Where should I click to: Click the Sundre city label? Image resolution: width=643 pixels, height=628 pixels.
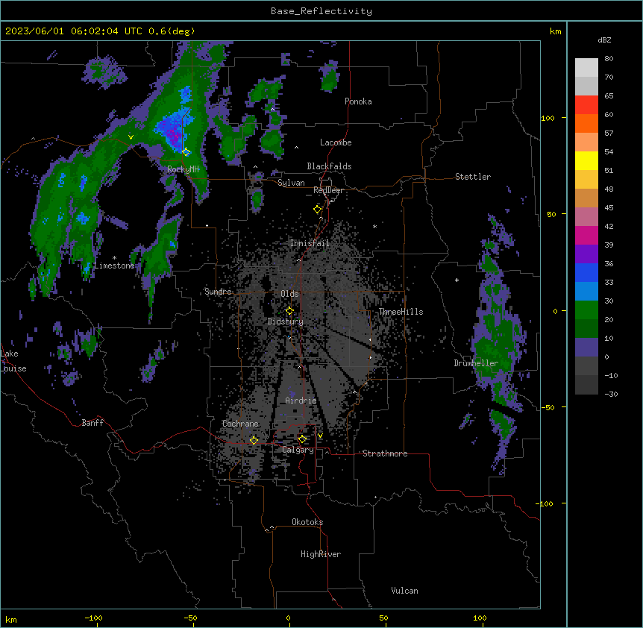click(218, 292)
